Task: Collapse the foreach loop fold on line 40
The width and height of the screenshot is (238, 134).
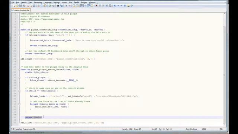Action: pos(19,104)
